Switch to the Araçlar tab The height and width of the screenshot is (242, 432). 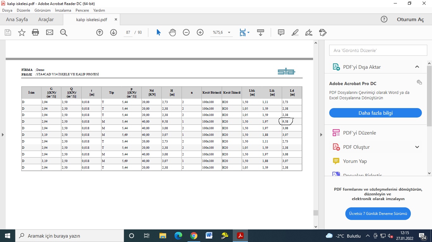coord(46,20)
